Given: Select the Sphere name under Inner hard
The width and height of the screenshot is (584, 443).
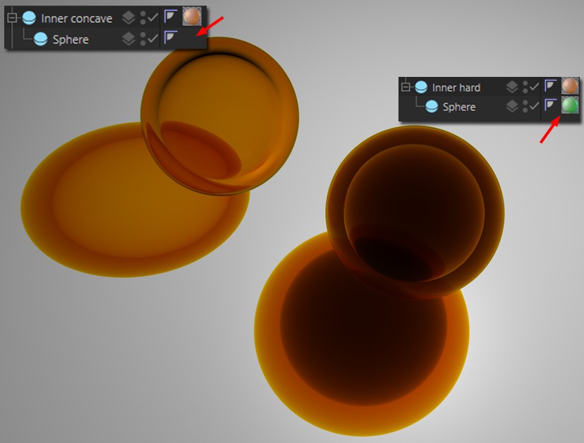Looking at the screenshot, I should [x=458, y=107].
